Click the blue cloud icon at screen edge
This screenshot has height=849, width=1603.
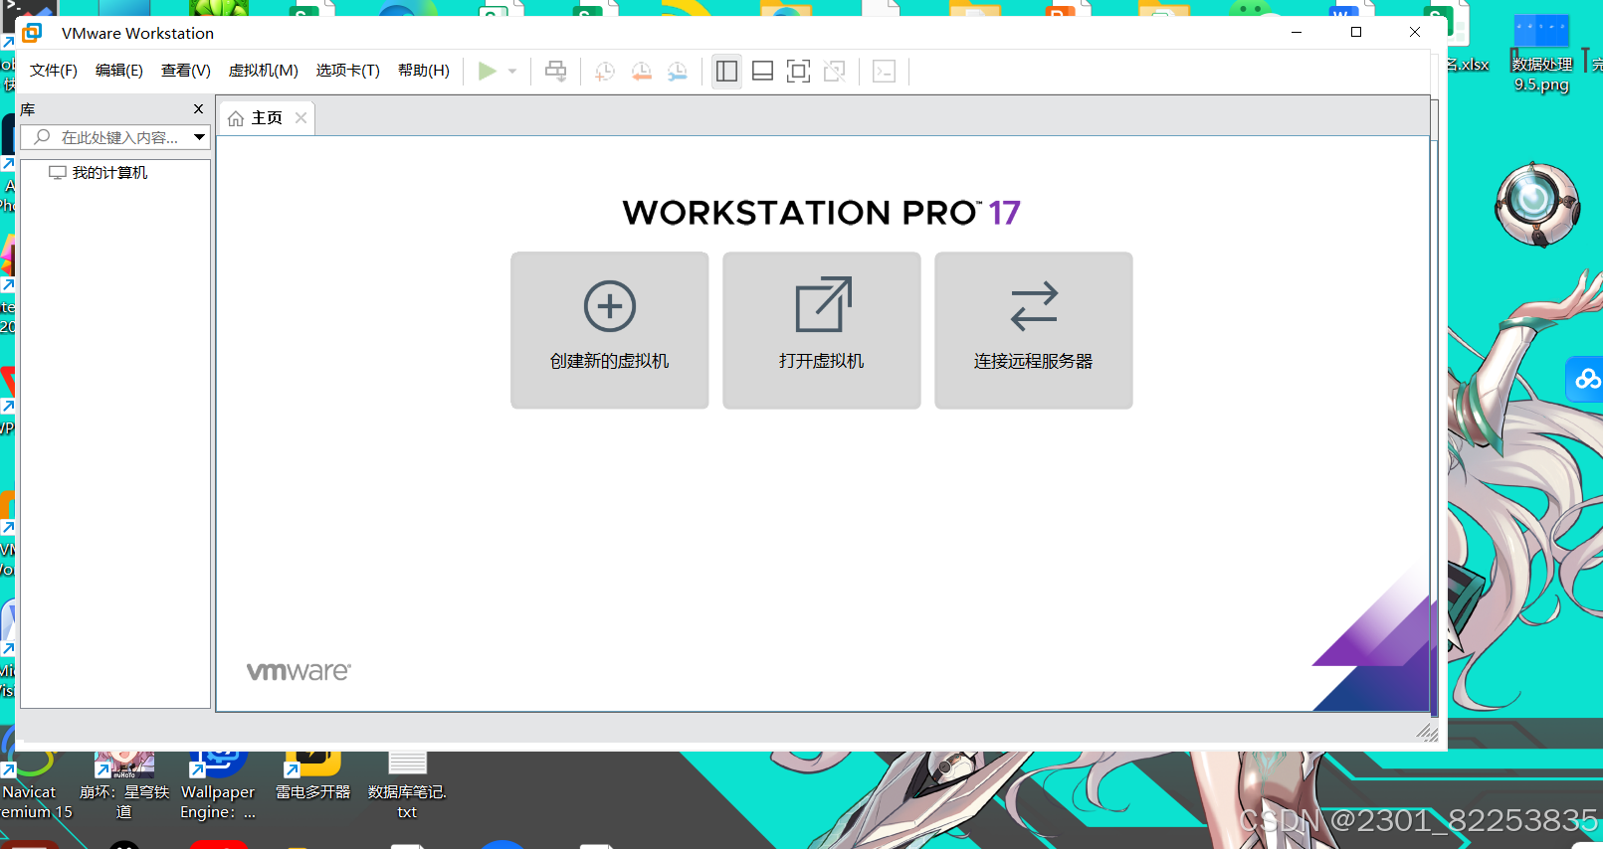pos(1586,379)
